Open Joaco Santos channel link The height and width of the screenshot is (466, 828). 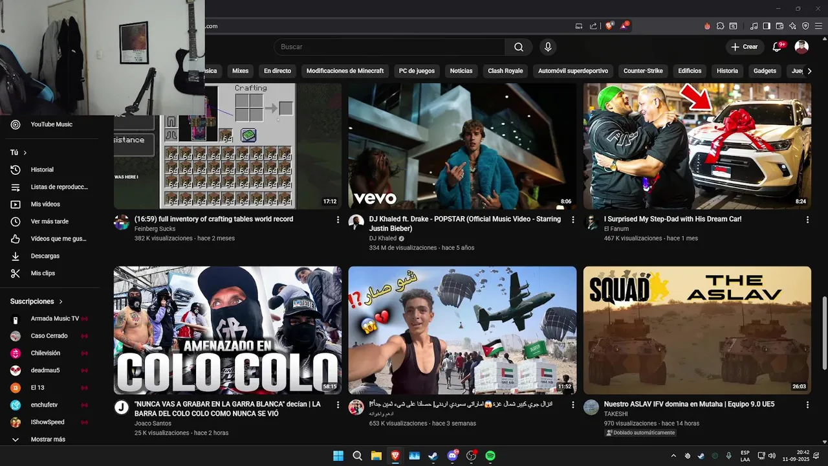153,423
